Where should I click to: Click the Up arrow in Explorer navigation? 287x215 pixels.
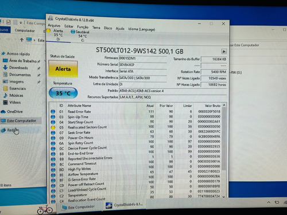[22, 40]
